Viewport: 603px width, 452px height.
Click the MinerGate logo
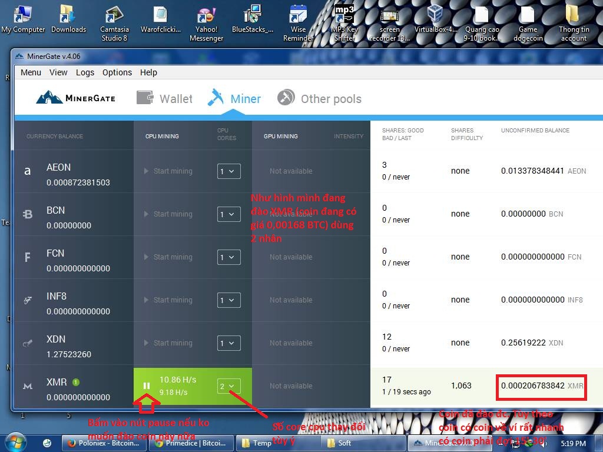pos(76,98)
